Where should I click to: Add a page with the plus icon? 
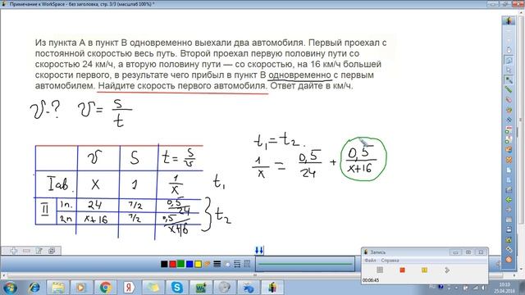click(14, 251)
